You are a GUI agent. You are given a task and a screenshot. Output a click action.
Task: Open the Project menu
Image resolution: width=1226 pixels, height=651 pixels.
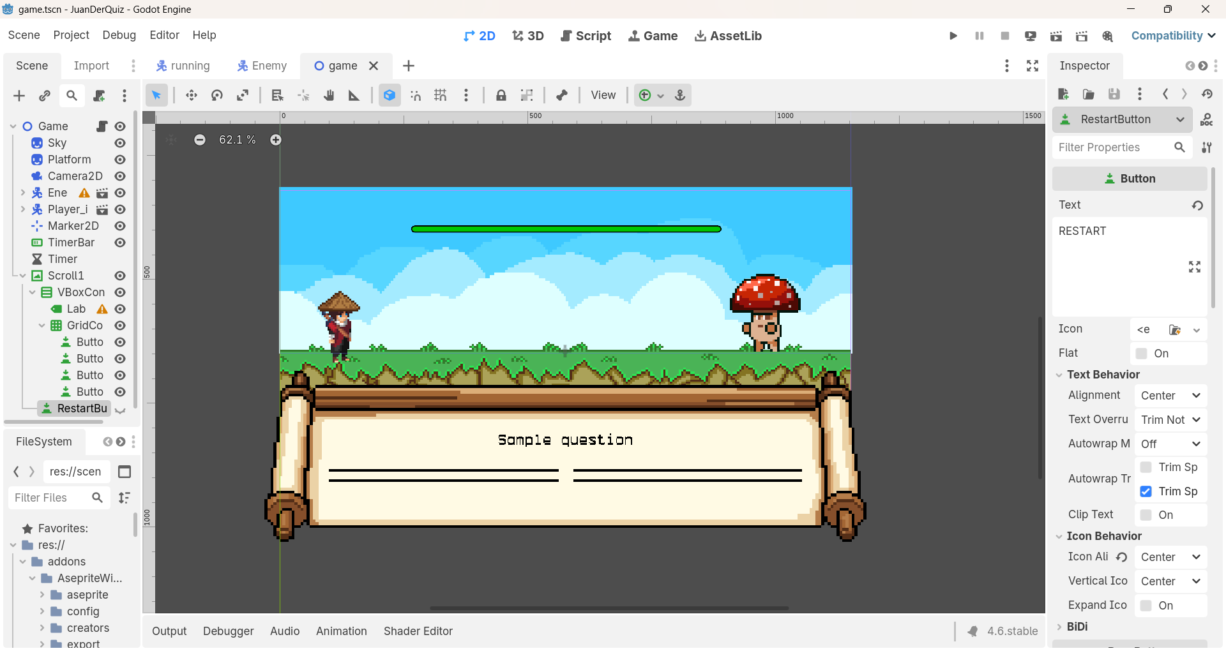[71, 35]
